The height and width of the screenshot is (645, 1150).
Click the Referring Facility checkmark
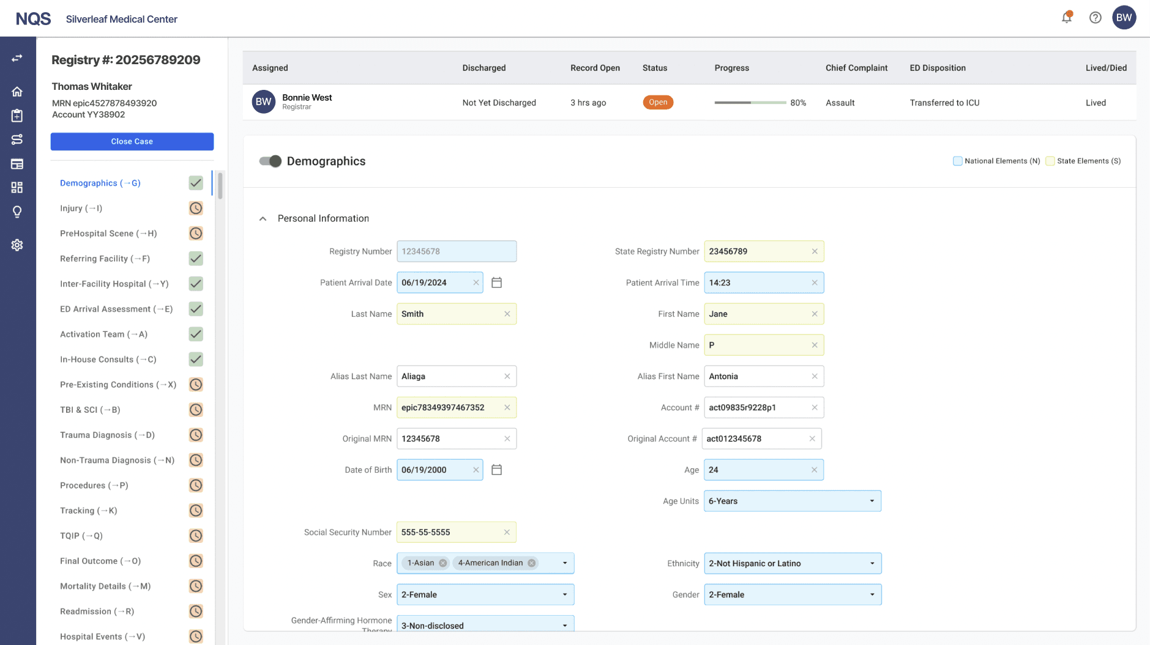[195, 258]
